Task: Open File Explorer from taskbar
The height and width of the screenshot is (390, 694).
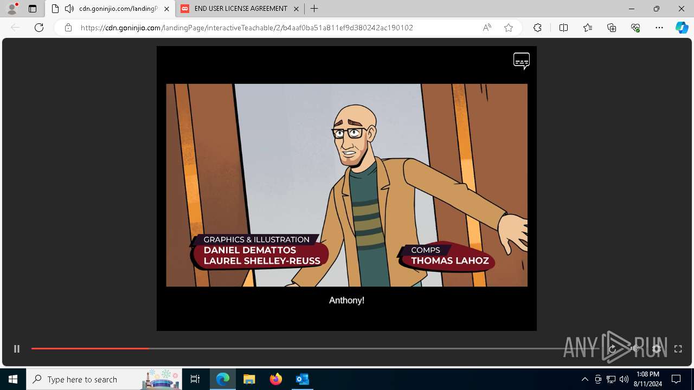Action: [x=249, y=379]
